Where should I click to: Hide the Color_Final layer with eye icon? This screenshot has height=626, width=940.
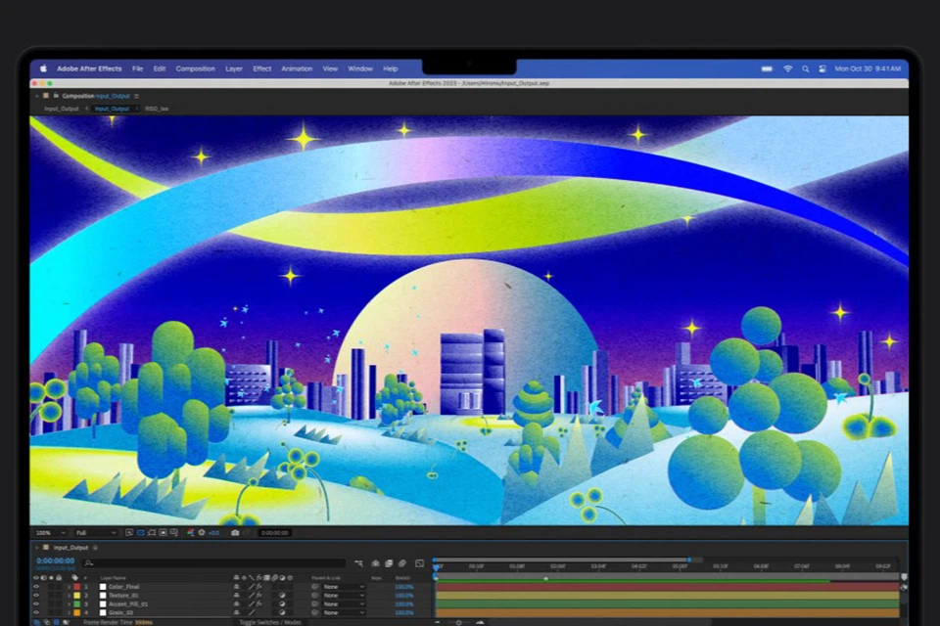click(37, 586)
